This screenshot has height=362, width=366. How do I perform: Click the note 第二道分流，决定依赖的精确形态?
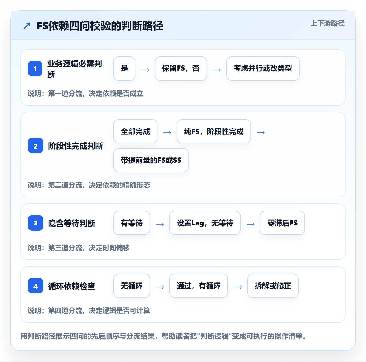point(89,185)
